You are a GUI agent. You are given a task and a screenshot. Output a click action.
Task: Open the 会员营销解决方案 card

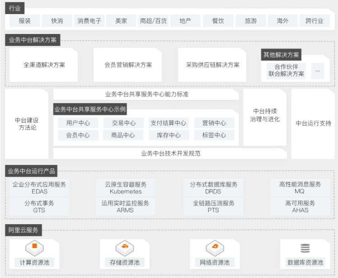coord(128,65)
